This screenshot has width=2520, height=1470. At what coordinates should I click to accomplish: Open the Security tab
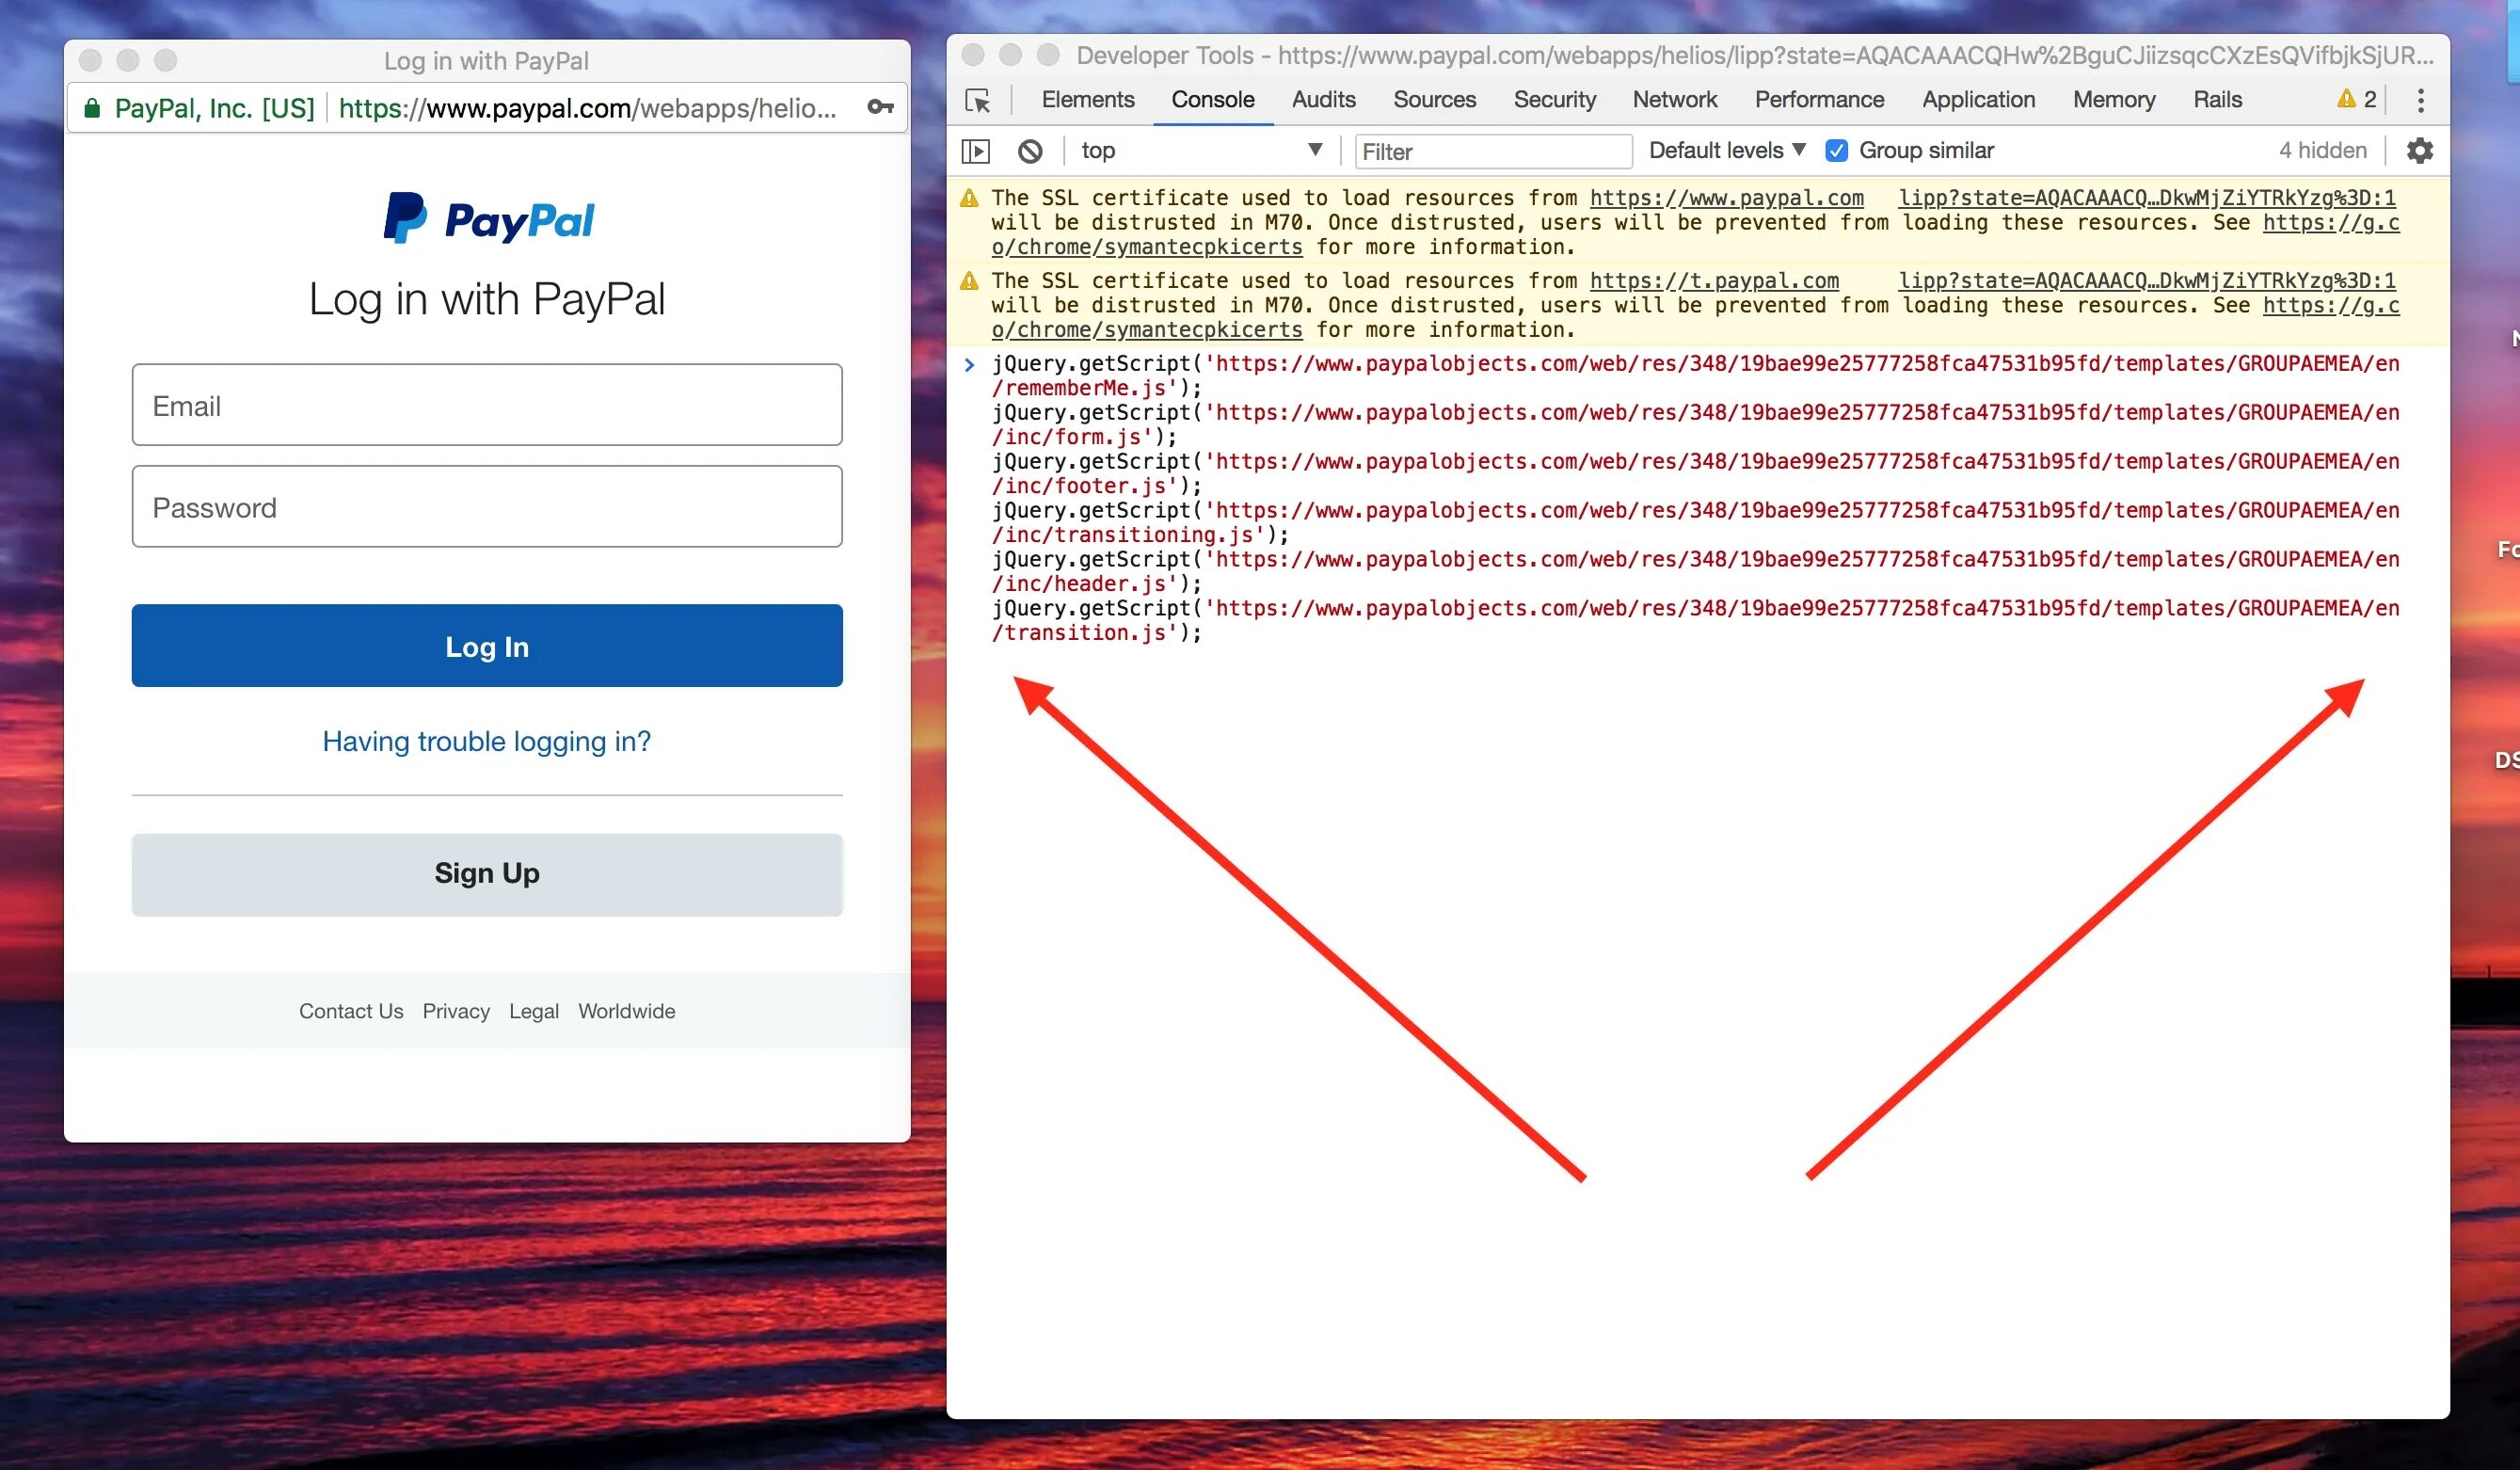[x=1554, y=100]
